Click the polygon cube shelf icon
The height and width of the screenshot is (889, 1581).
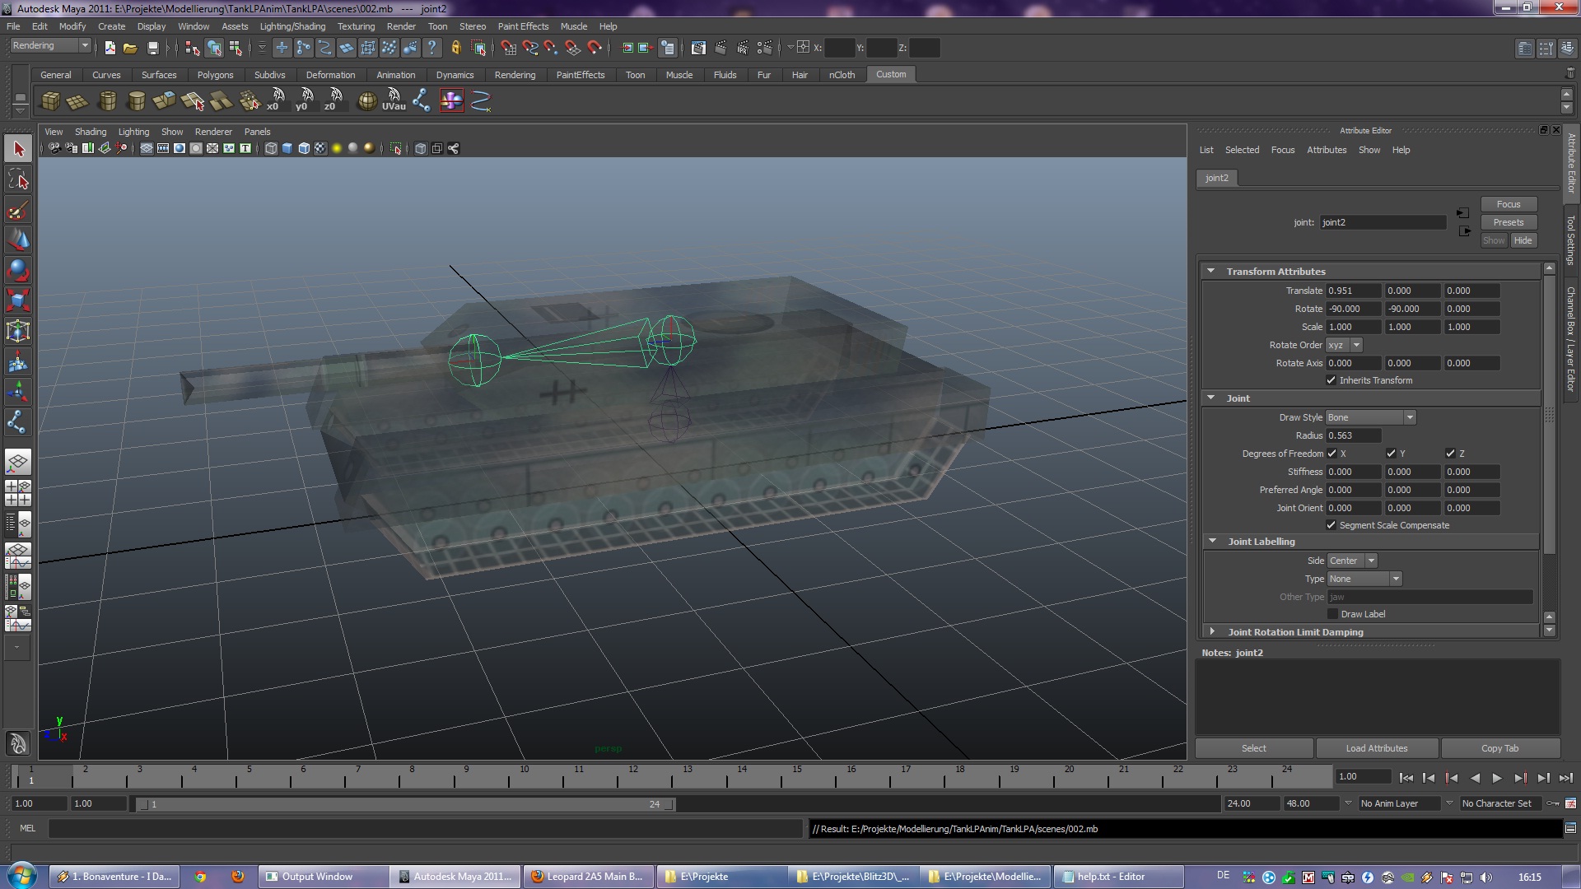[50, 101]
